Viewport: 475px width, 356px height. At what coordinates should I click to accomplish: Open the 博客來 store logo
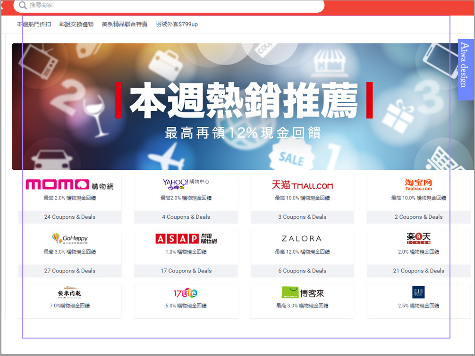[x=303, y=292]
